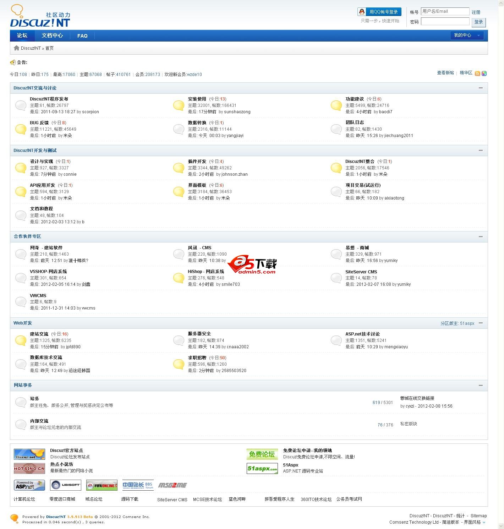Click the 用QQ帐号登录 button
The height and width of the screenshot is (529, 504).
coord(379,12)
